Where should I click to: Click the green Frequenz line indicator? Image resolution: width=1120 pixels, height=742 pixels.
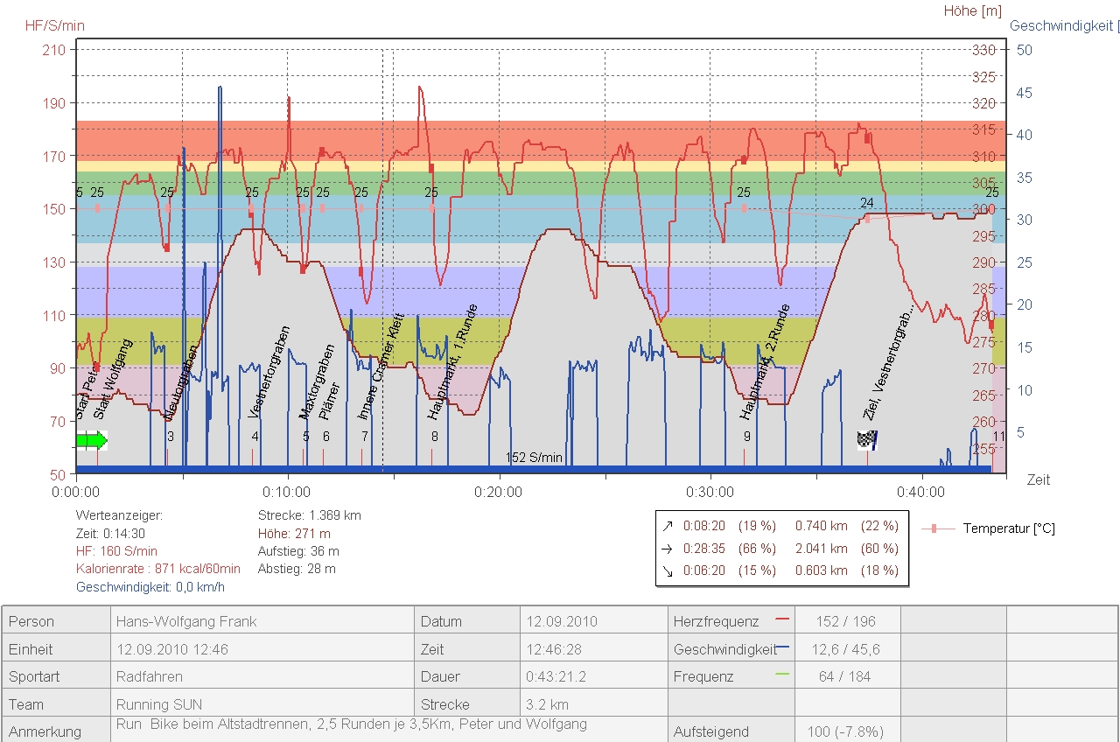782,675
